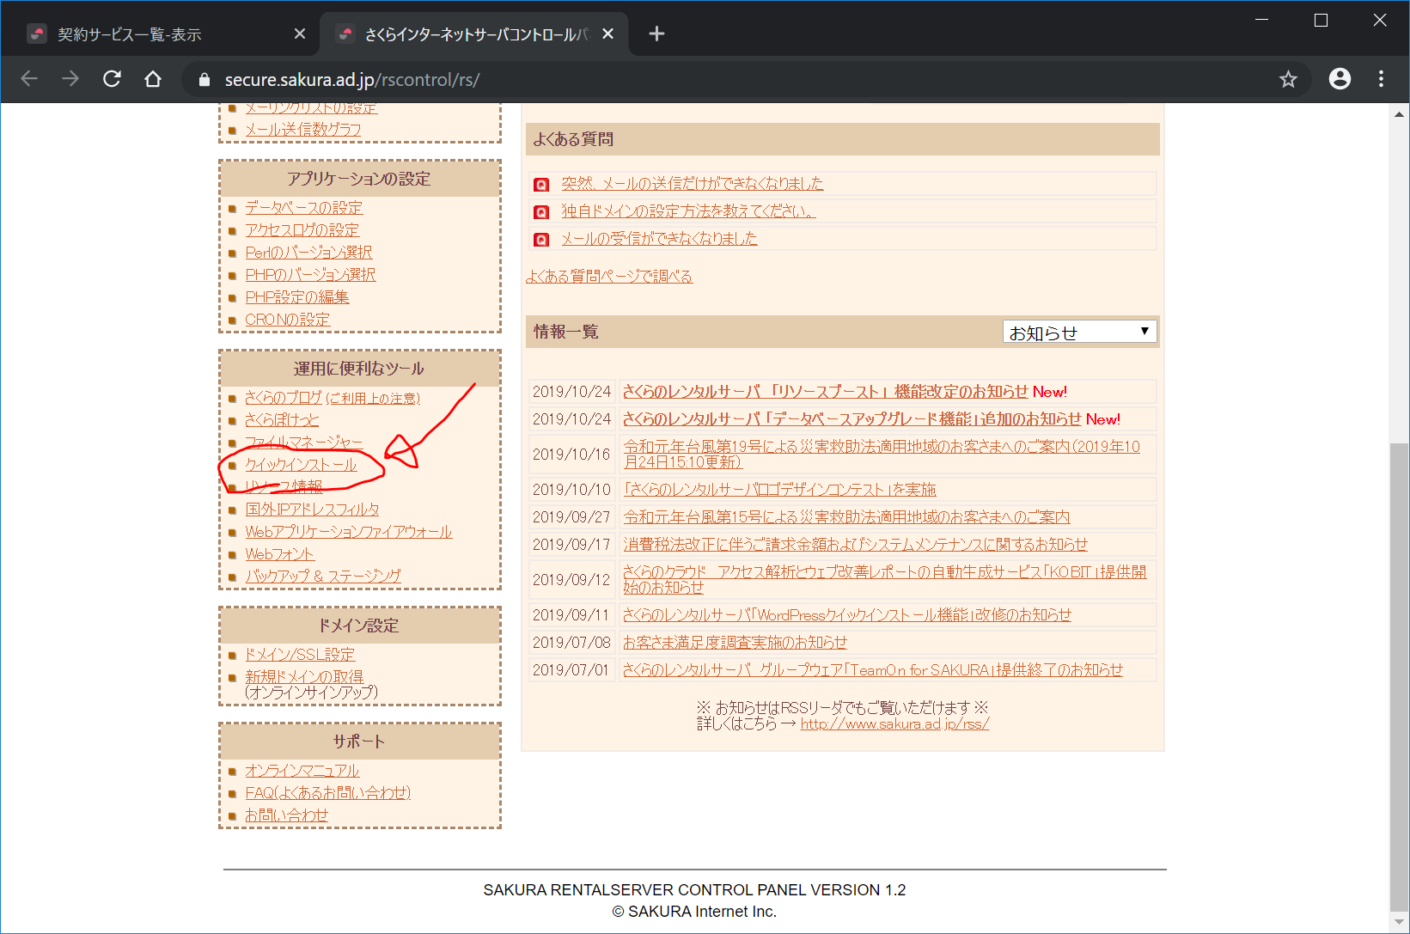Close the さくらインターネットサーバコントロールパネル tab

click(x=607, y=34)
